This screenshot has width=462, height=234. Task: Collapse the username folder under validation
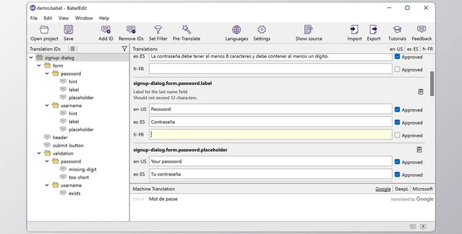point(47,185)
